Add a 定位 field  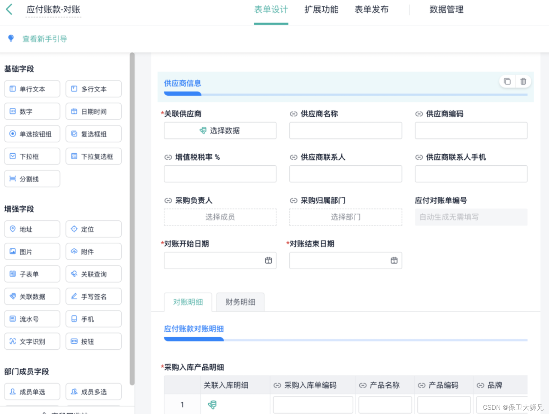[94, 229]
